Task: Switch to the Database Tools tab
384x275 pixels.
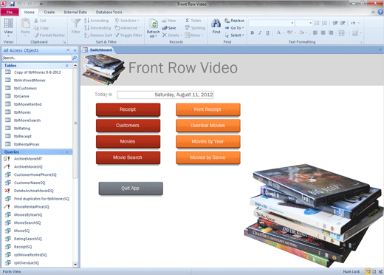Action: 109,12
